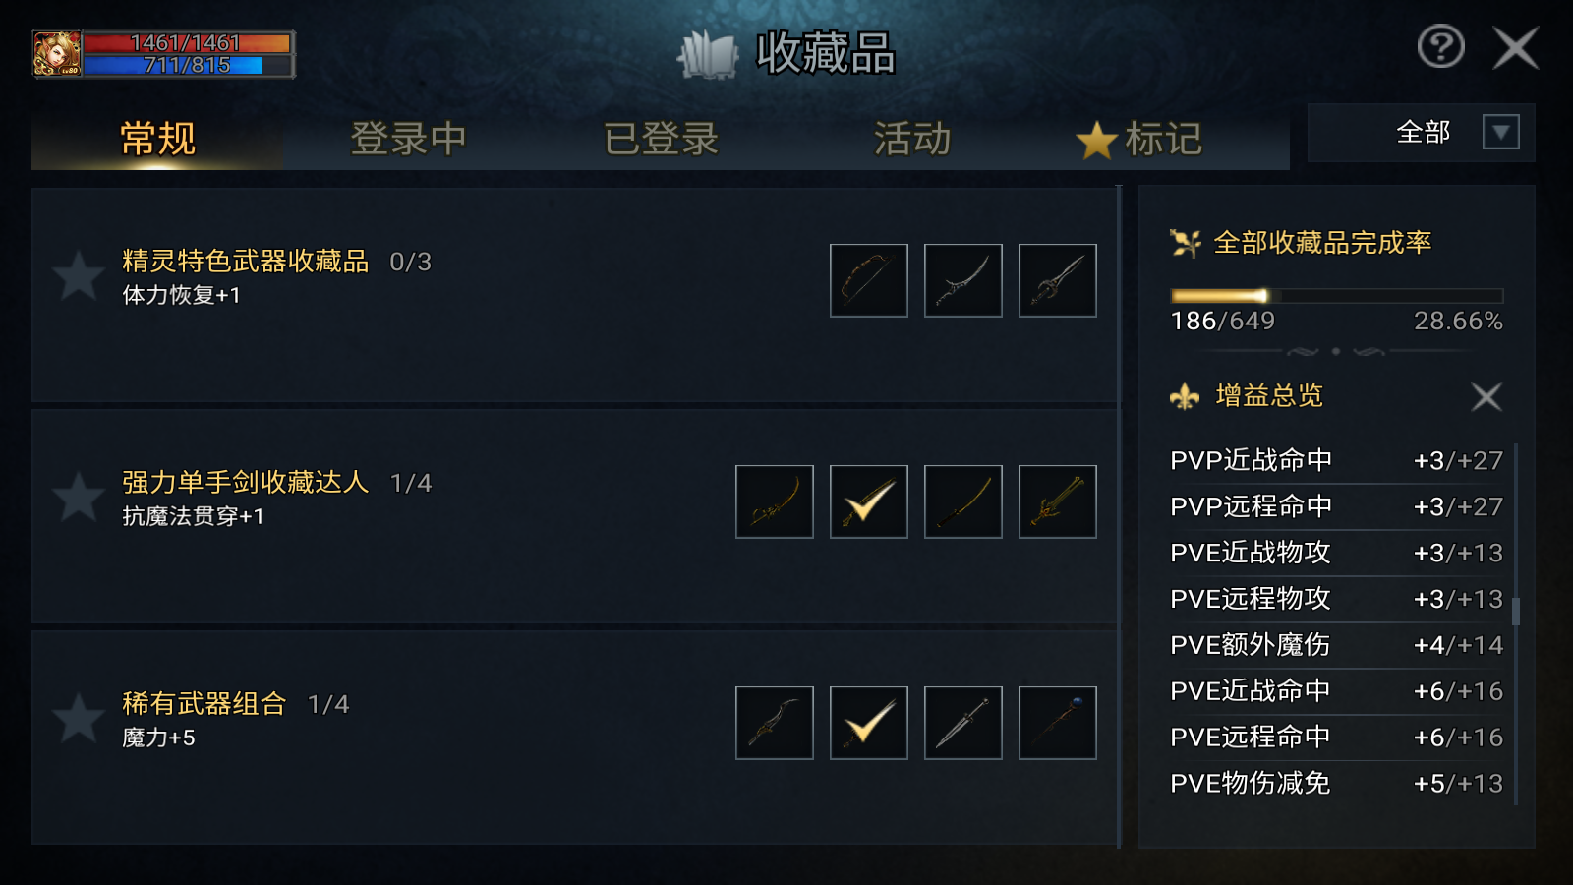The height and width of the screenshot is (885, 1573).
Task: Click the 全部收藏品完成率 progress bar
Action: point(1336,295)
